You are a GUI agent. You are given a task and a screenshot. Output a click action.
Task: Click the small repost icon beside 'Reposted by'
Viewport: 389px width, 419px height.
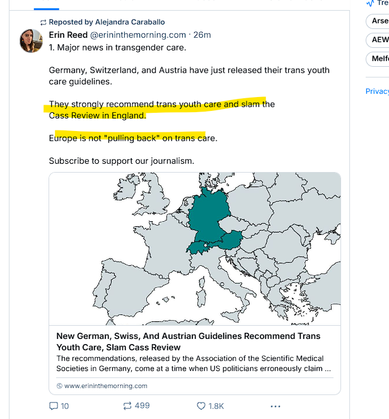pyautogui.click(x=43, y=22)
